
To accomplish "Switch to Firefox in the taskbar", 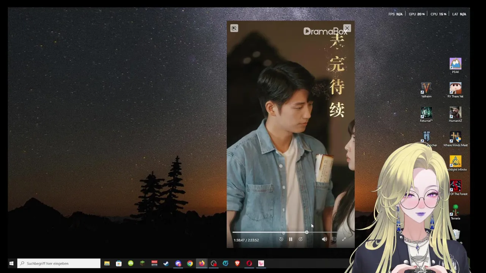I will tap(202, 263).
